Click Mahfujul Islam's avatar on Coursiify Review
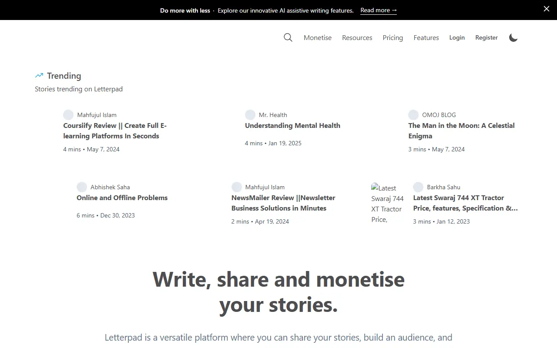557x348 pixels. click(x=68, y=115)
